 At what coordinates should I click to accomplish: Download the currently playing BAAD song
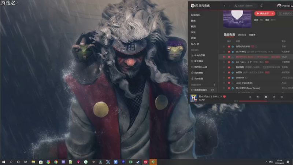[233, 57]
